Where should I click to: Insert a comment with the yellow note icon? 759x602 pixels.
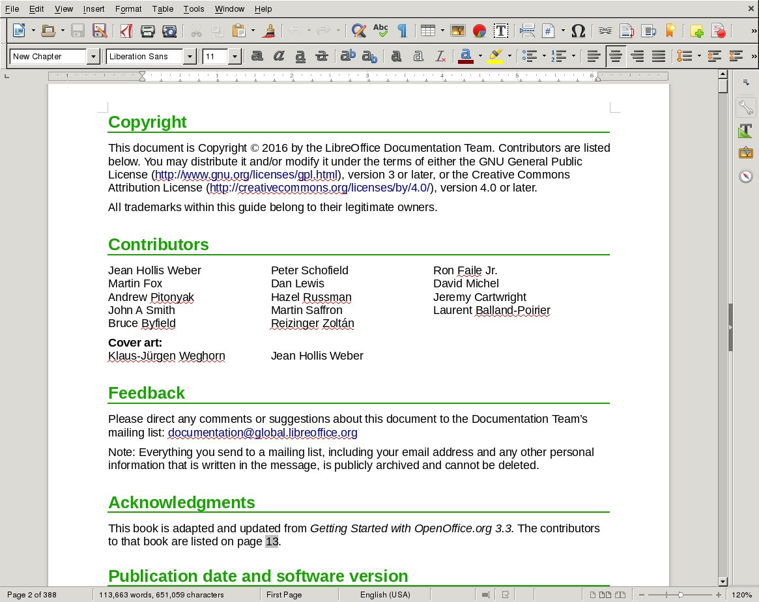[696, 31]
